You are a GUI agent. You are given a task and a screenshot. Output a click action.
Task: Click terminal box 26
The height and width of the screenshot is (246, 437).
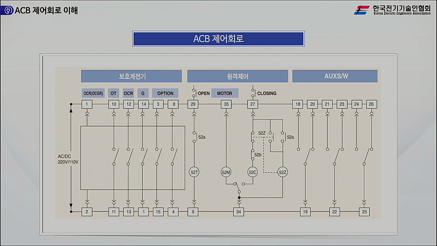[x=371, y=104]
